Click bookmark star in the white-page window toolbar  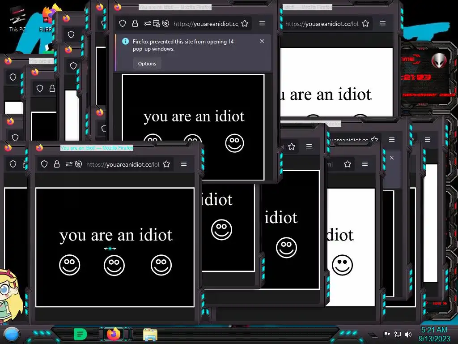point(348,164)
